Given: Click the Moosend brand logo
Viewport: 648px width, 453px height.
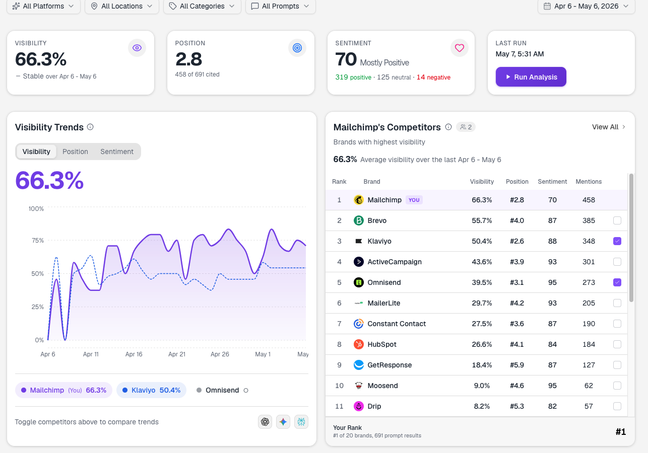Looking at the screenshot, I should coord(359,386).
